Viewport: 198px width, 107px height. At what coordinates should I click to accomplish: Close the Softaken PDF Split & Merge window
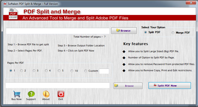coord(191,3)
